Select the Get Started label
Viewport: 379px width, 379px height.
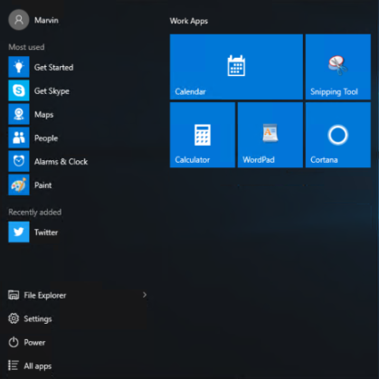53,67
